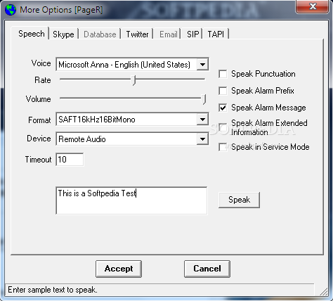333x301 pixels.
Task: Click the window resize grip corner
Action: tap(325, 292)
